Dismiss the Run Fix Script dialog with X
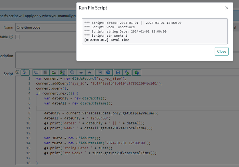The image size is (239, 167). (227, 8)
